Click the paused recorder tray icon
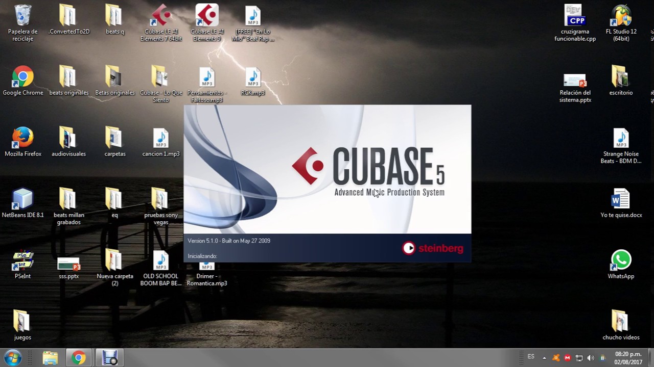The image size is (654, 367). click(x=602, y=358)
